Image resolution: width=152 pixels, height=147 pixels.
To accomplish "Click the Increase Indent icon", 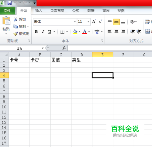I will point(139,32).
